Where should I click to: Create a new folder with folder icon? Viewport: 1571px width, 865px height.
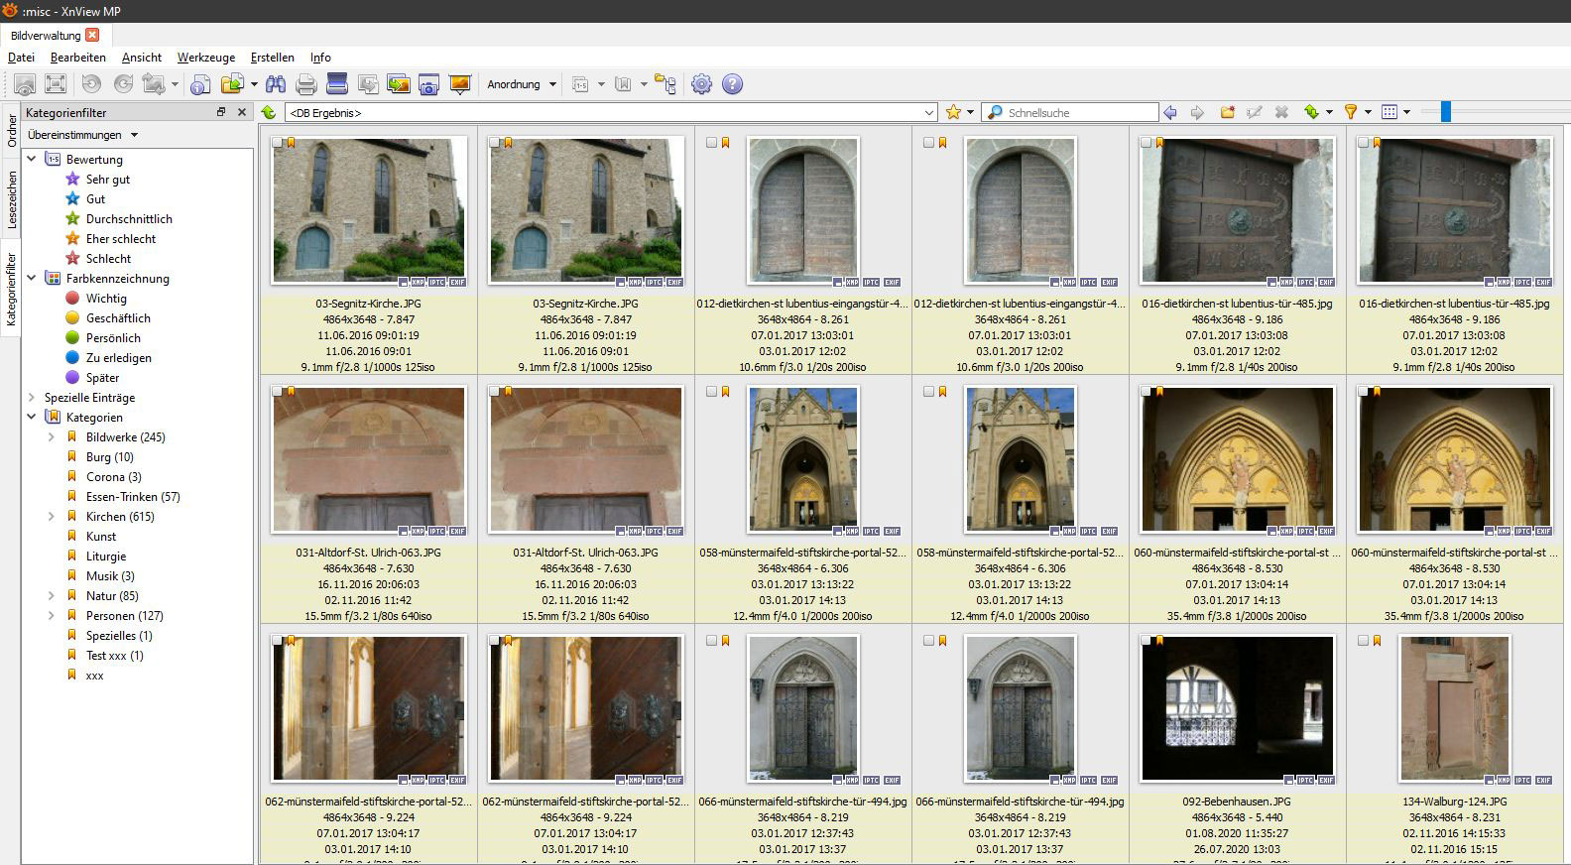tap(1227, 112)
